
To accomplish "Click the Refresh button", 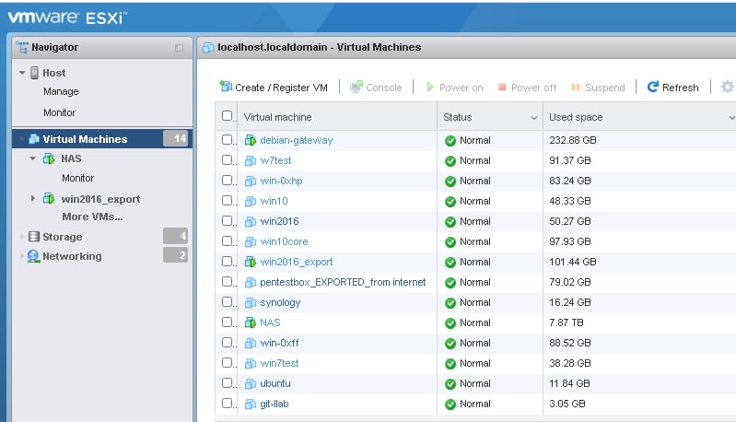I will (673, 88).
